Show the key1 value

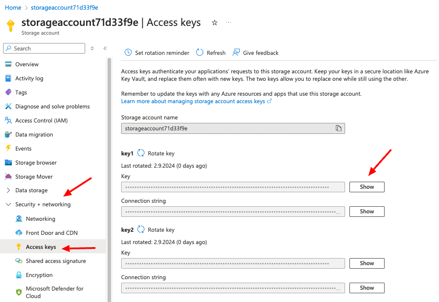click(x=367, y=187)
